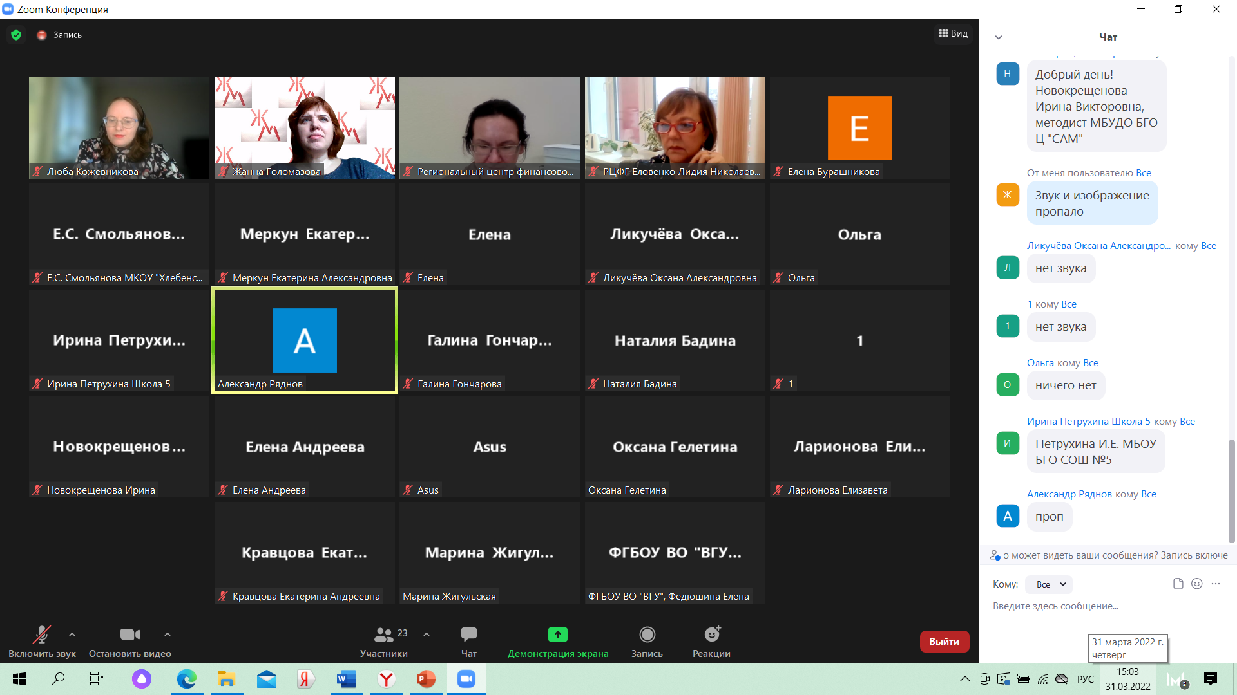Click the green encryption shield icon
Viewport: 1237px width, 695px height.
point(16,35)
